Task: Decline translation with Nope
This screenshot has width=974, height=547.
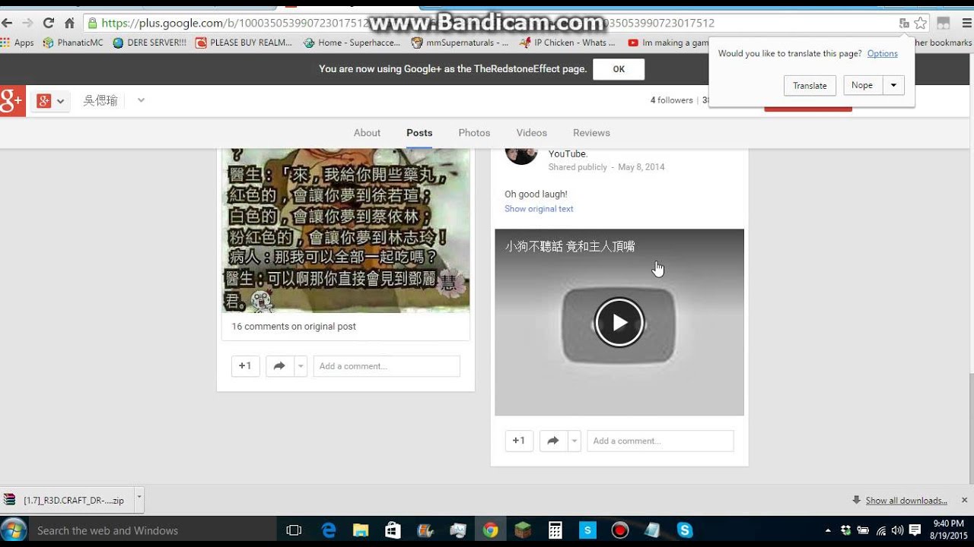Action: click(862, 85)
